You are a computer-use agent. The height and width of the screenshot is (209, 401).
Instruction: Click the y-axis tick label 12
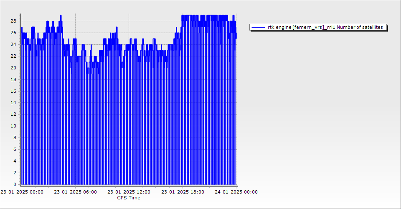click(x=13, y=114)
